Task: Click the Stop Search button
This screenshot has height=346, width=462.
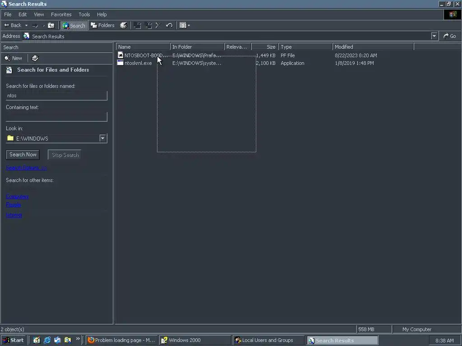Action: point(65,155)
